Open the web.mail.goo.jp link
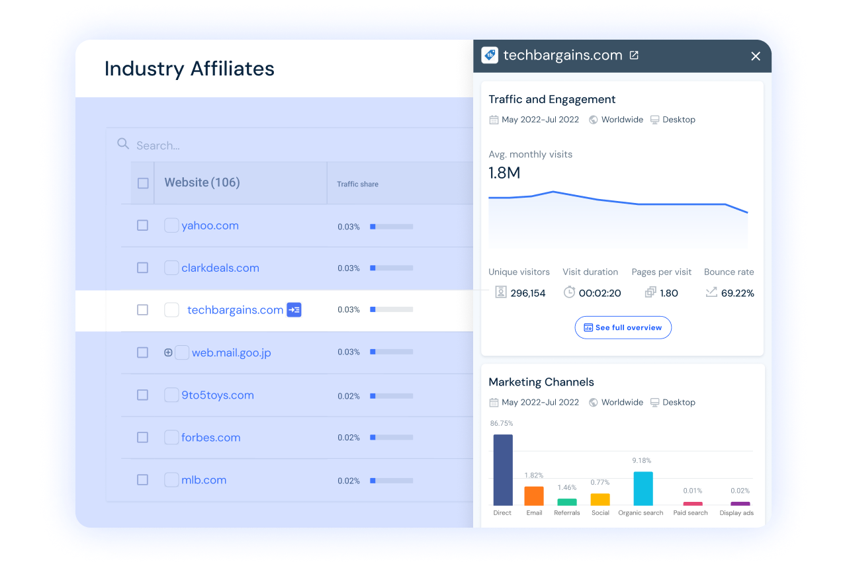This screenshot has height=566, width=847. (232, 352)
